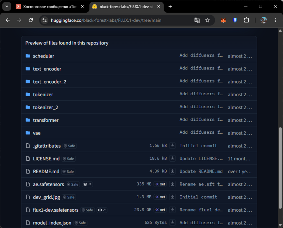Open the MetaMask fox extension
Viewport: 283px width, 228px height.
point(223,20)
